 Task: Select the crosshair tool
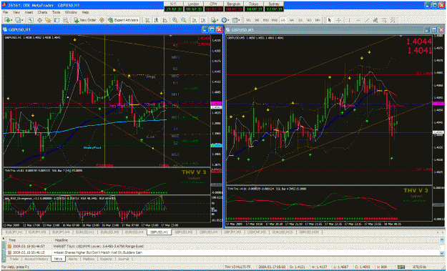[x=338, y=20]
